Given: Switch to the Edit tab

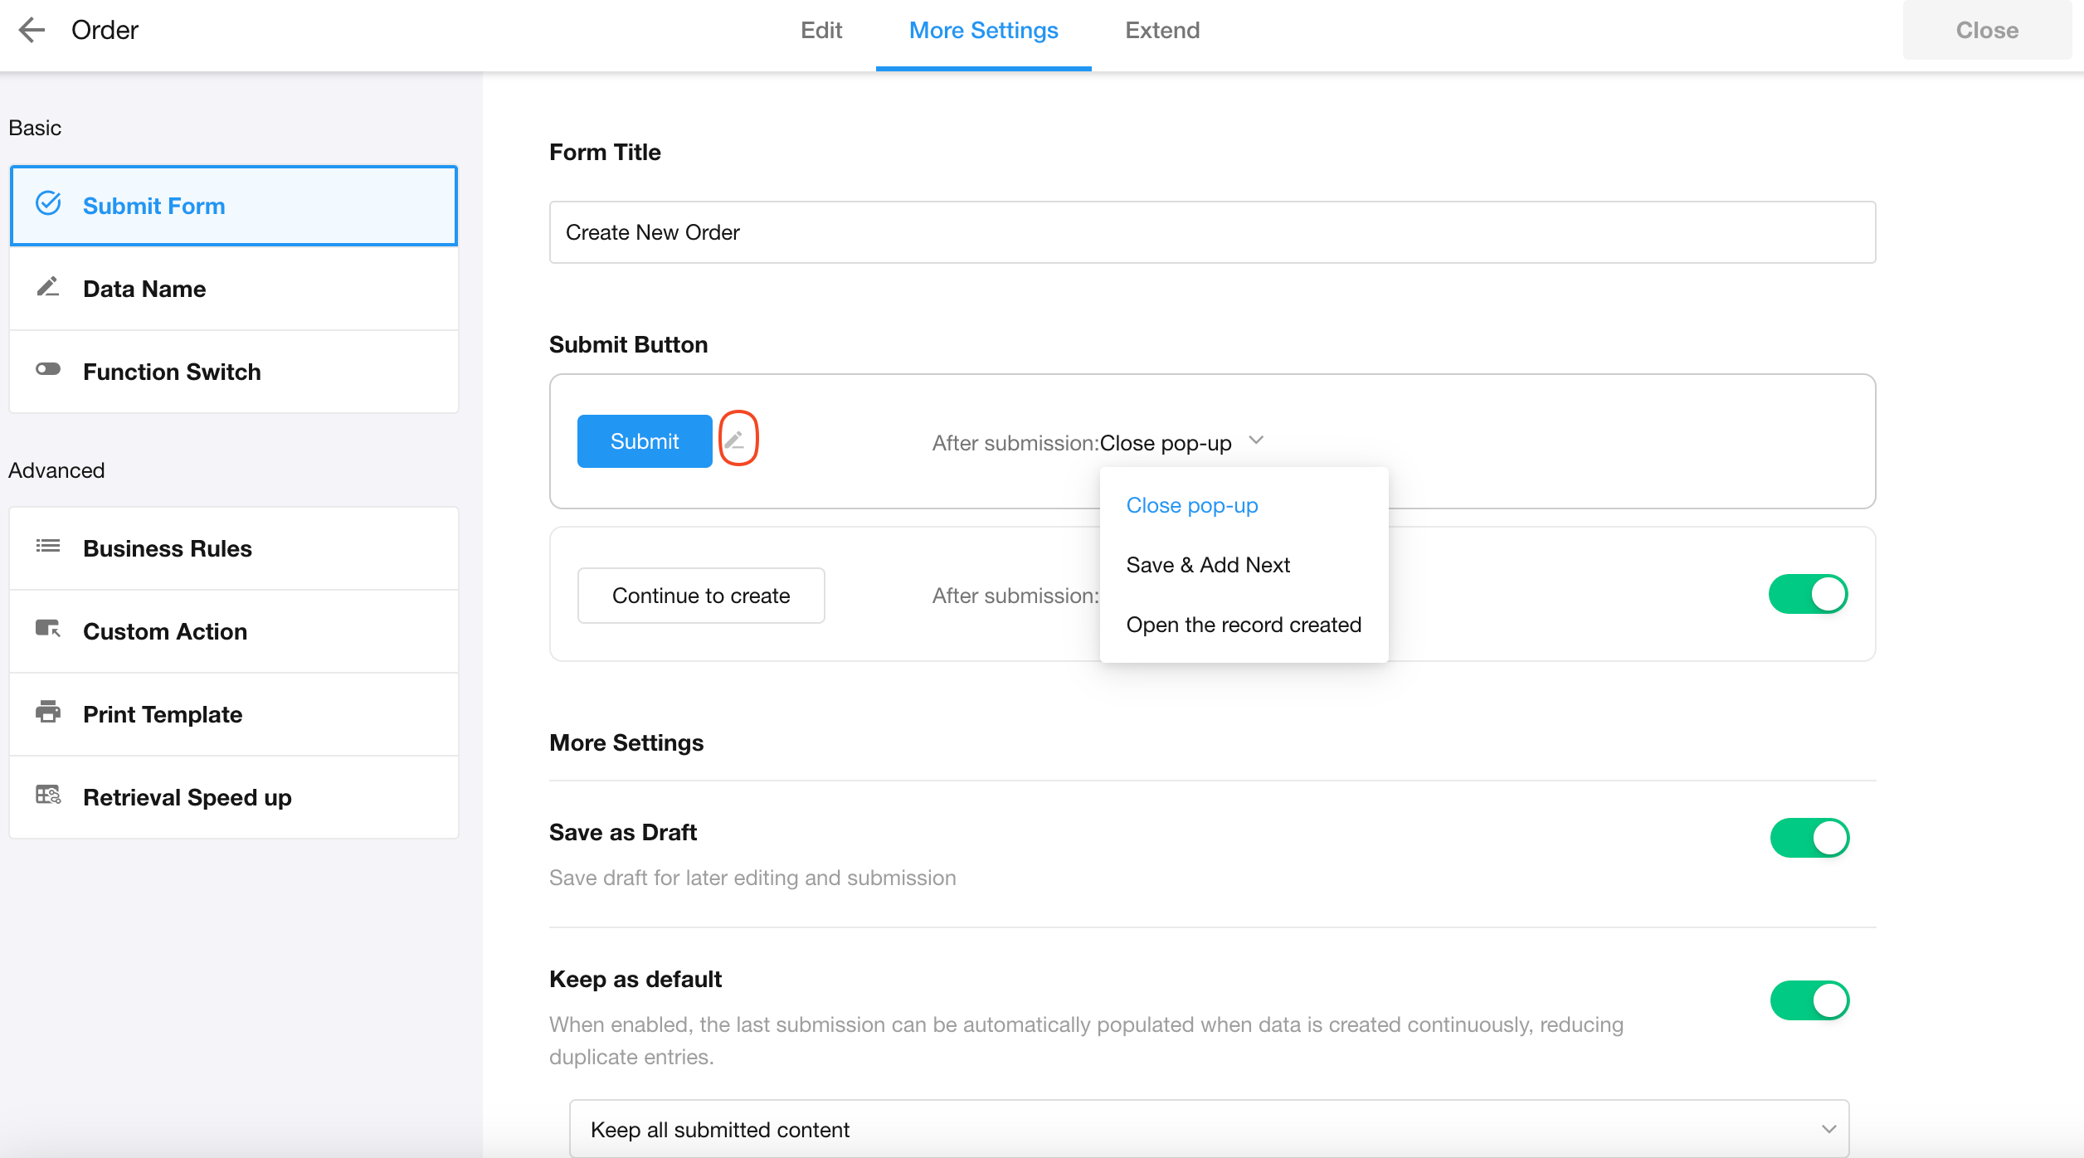Looking at the screenshot, I should 821,31.
